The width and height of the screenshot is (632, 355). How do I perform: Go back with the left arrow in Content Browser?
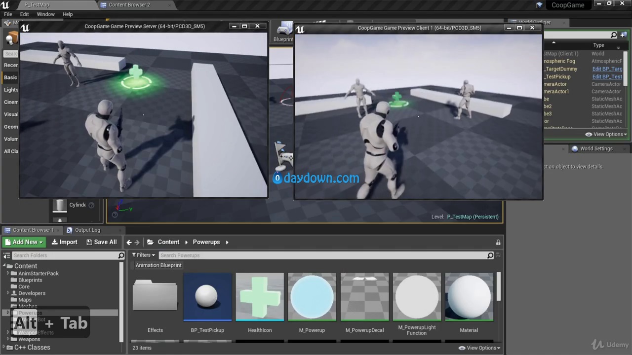[x=129, y=242]
